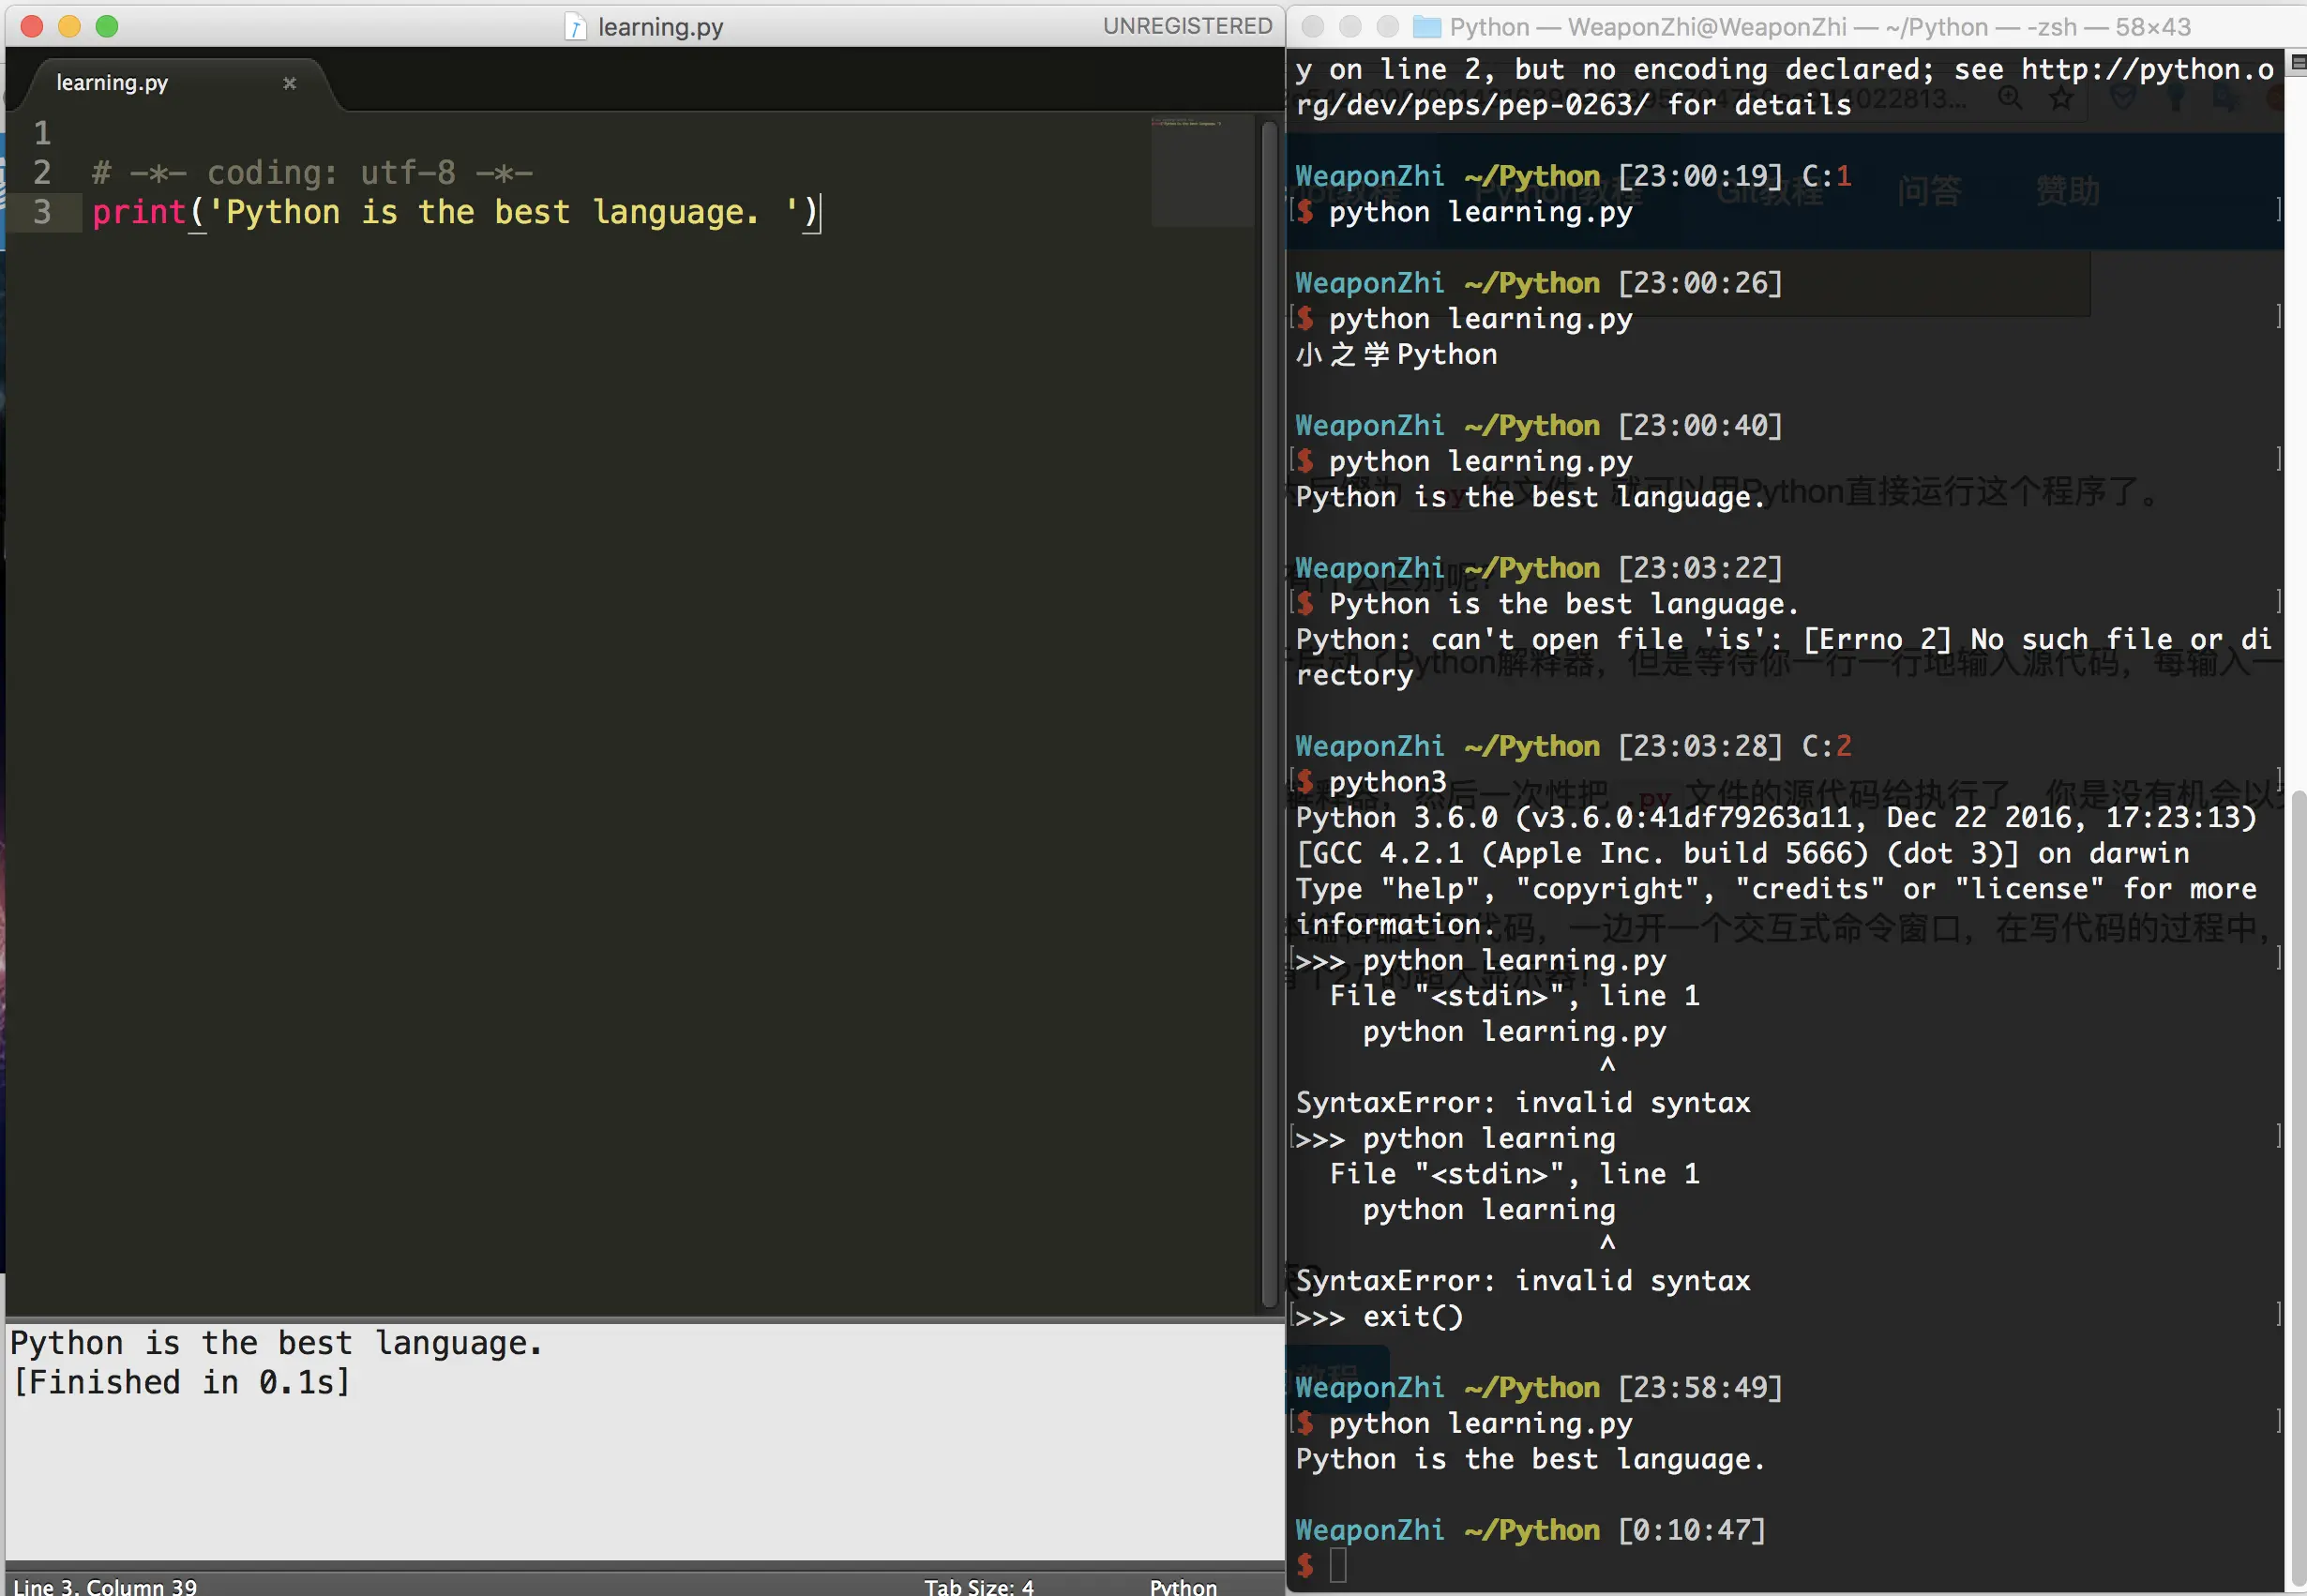
Task: Click Sublime Text's red close window button
Action: pyautogui.click(x=32, y=27)
